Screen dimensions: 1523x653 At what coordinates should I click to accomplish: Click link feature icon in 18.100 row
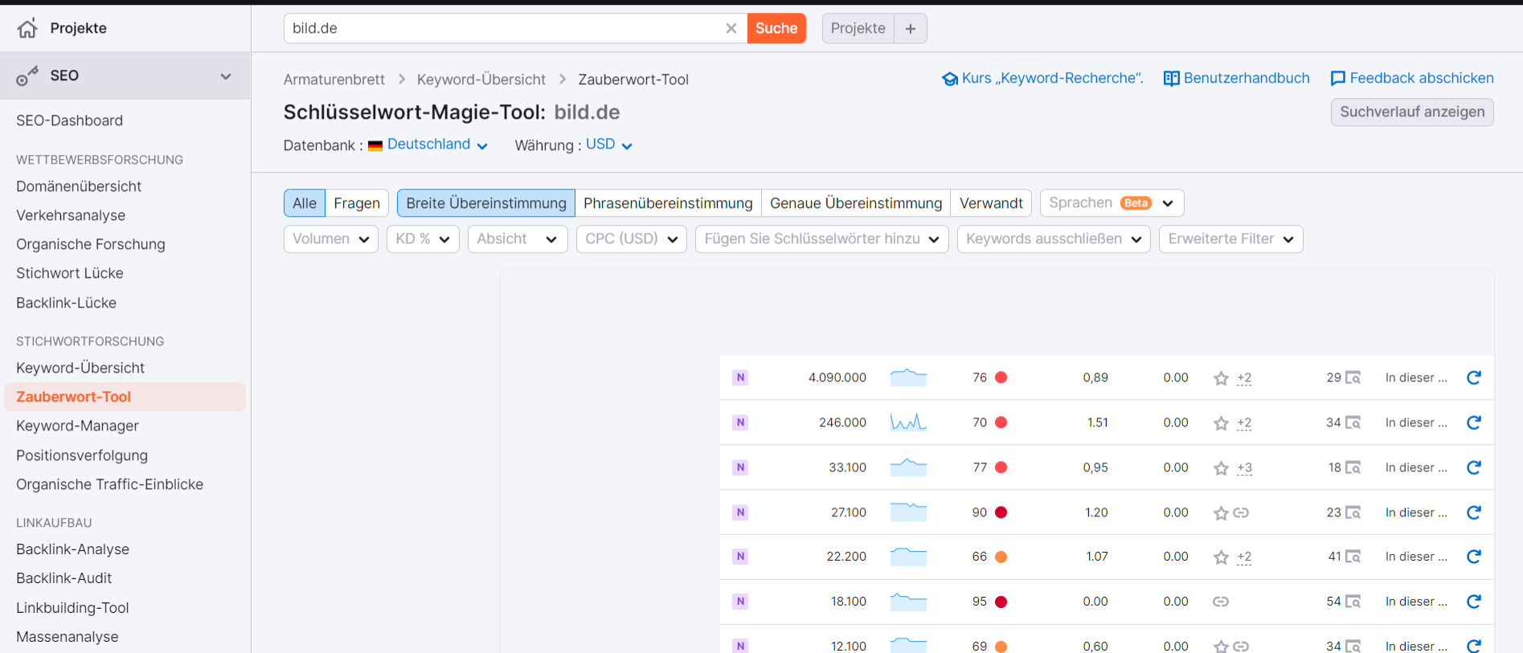1221,602
